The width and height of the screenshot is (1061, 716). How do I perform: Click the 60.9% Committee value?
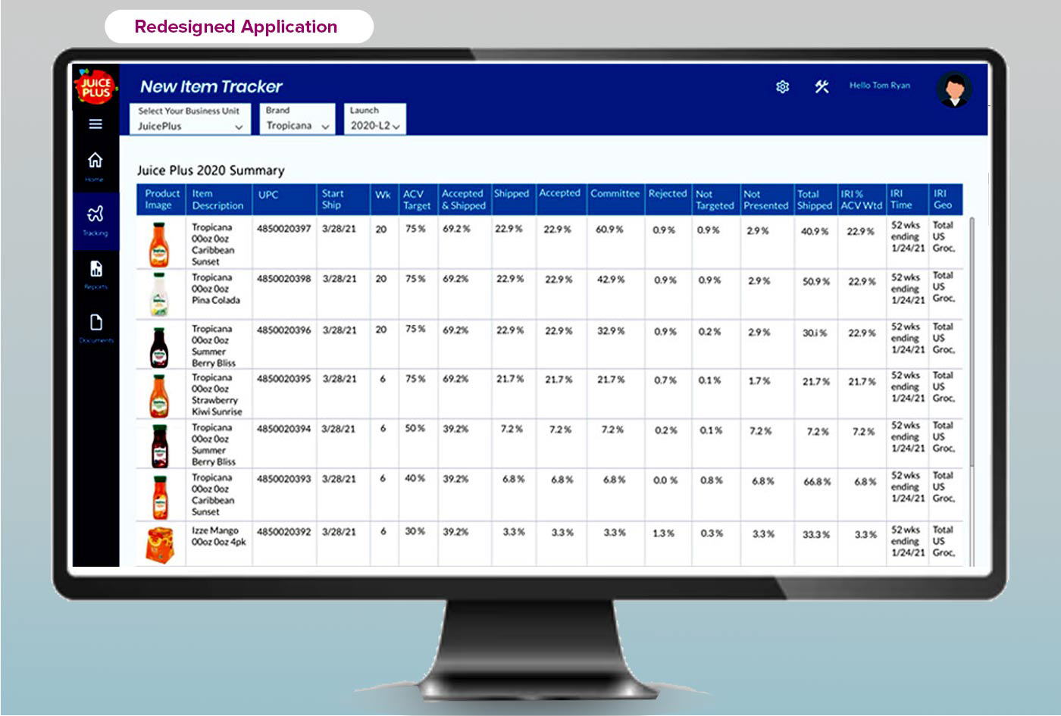611,229
